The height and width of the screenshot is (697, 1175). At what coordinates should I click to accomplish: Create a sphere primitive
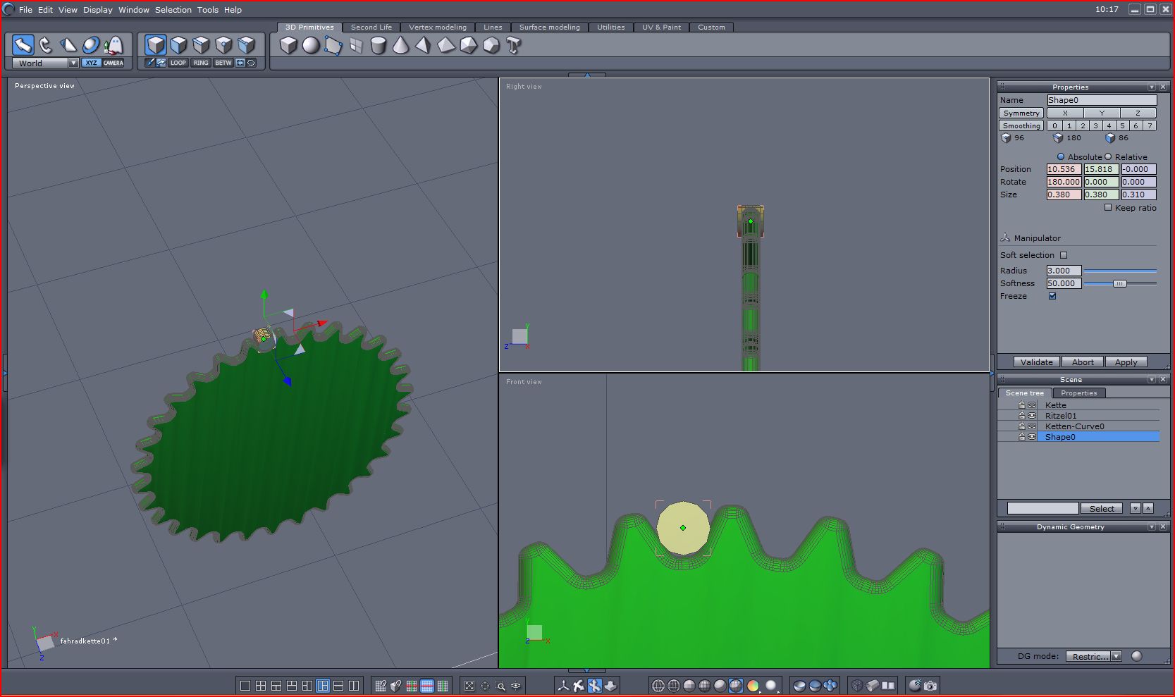311,46
